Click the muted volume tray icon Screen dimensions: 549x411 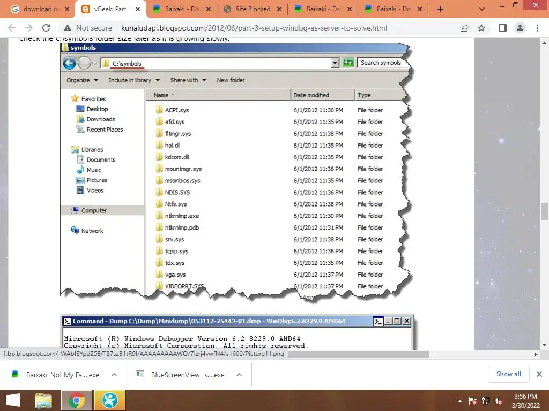tap(499, 401)
